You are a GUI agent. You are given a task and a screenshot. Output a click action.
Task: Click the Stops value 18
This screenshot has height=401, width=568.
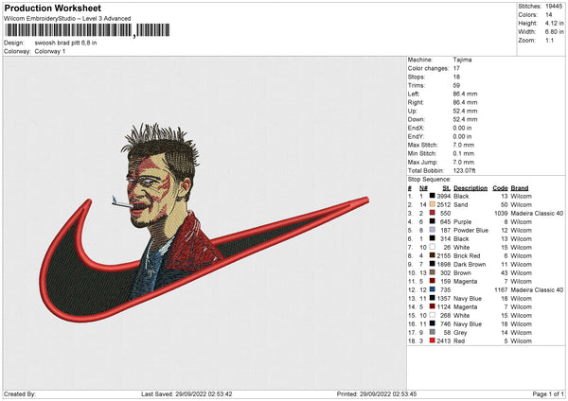(456, 77)
